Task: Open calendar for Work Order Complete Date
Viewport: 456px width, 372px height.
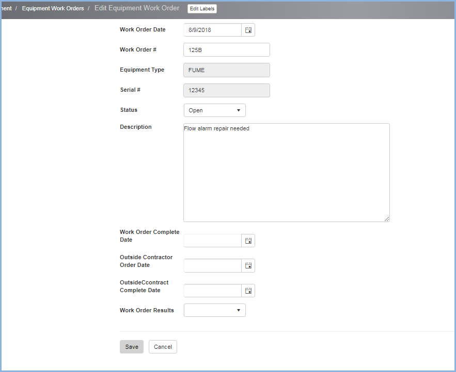Action: [x=248, y=241]
